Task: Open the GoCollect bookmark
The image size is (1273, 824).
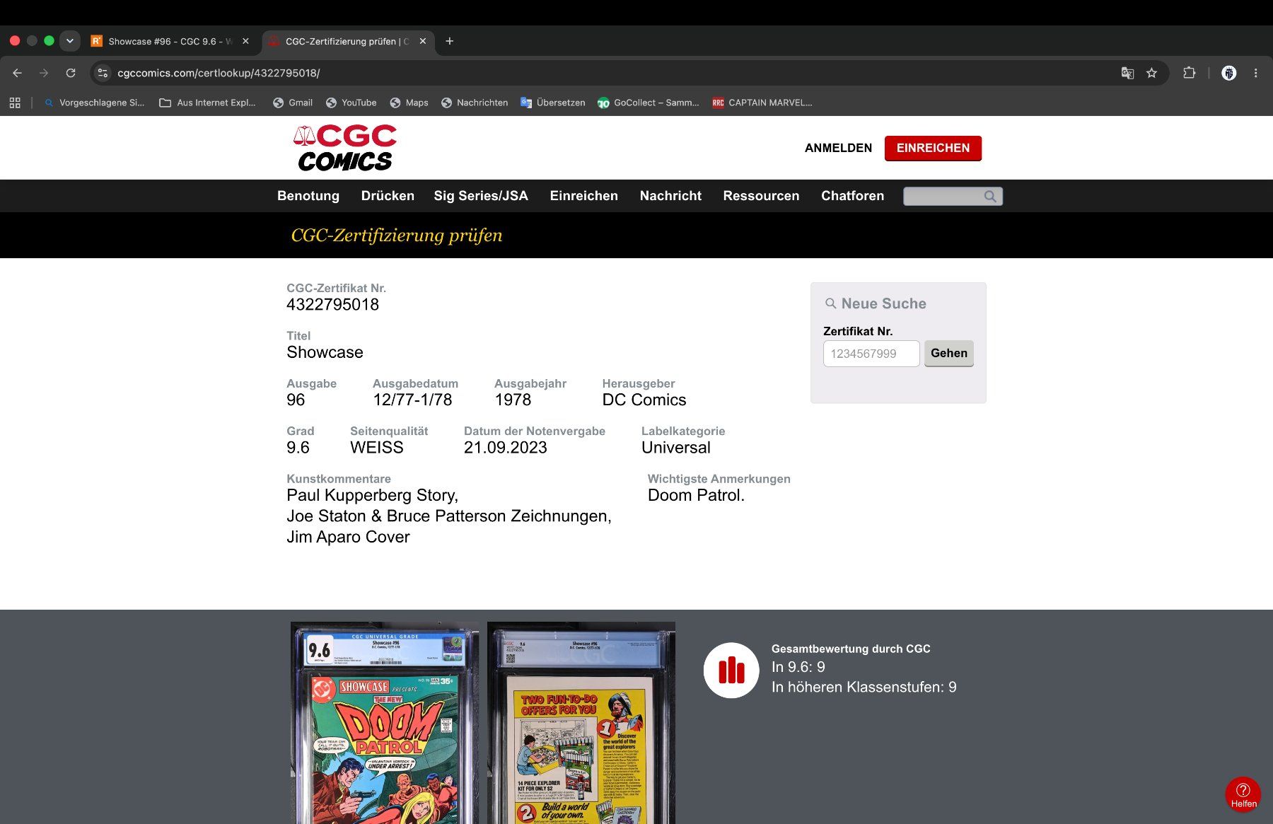Action: point(649,103)
